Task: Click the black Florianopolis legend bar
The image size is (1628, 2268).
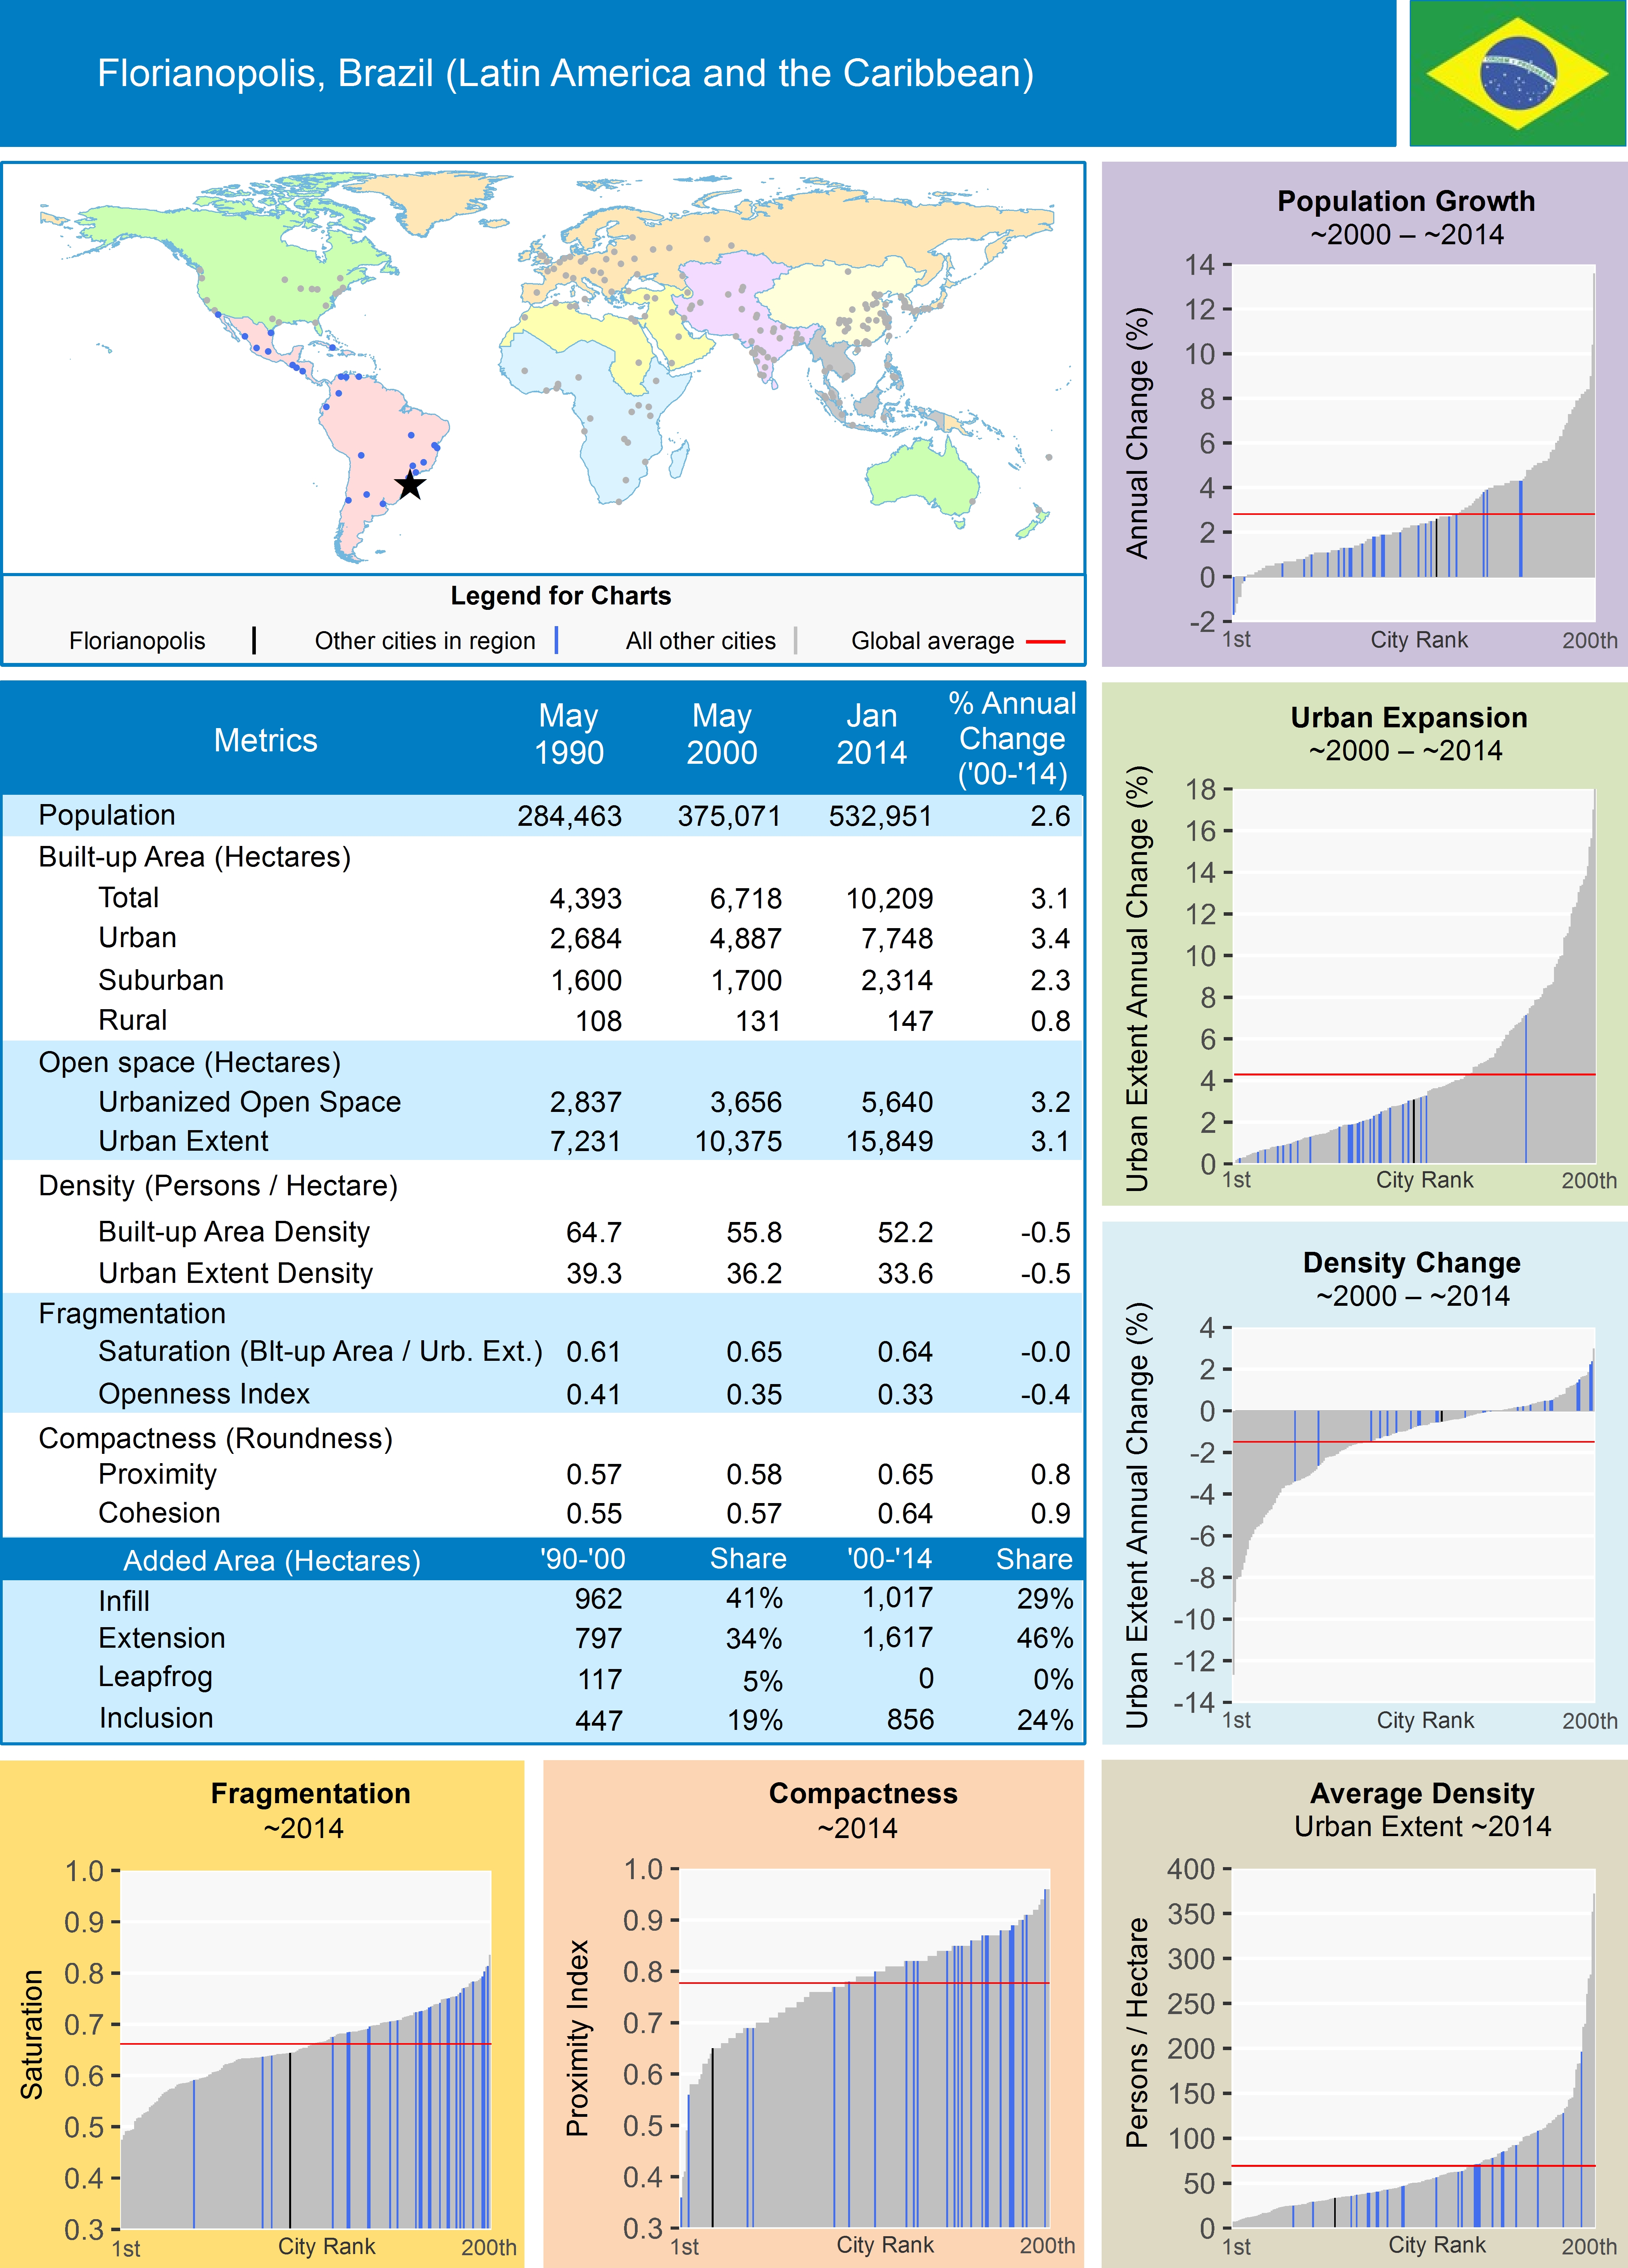Action: click(x=254, y=640)
